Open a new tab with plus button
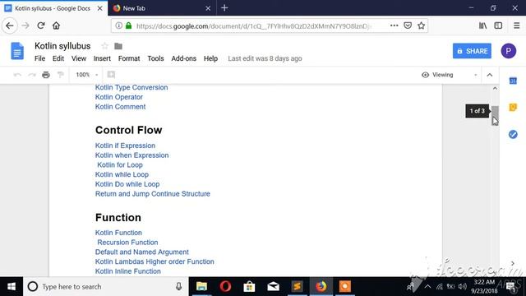The image size is (526, 296). 224,8
